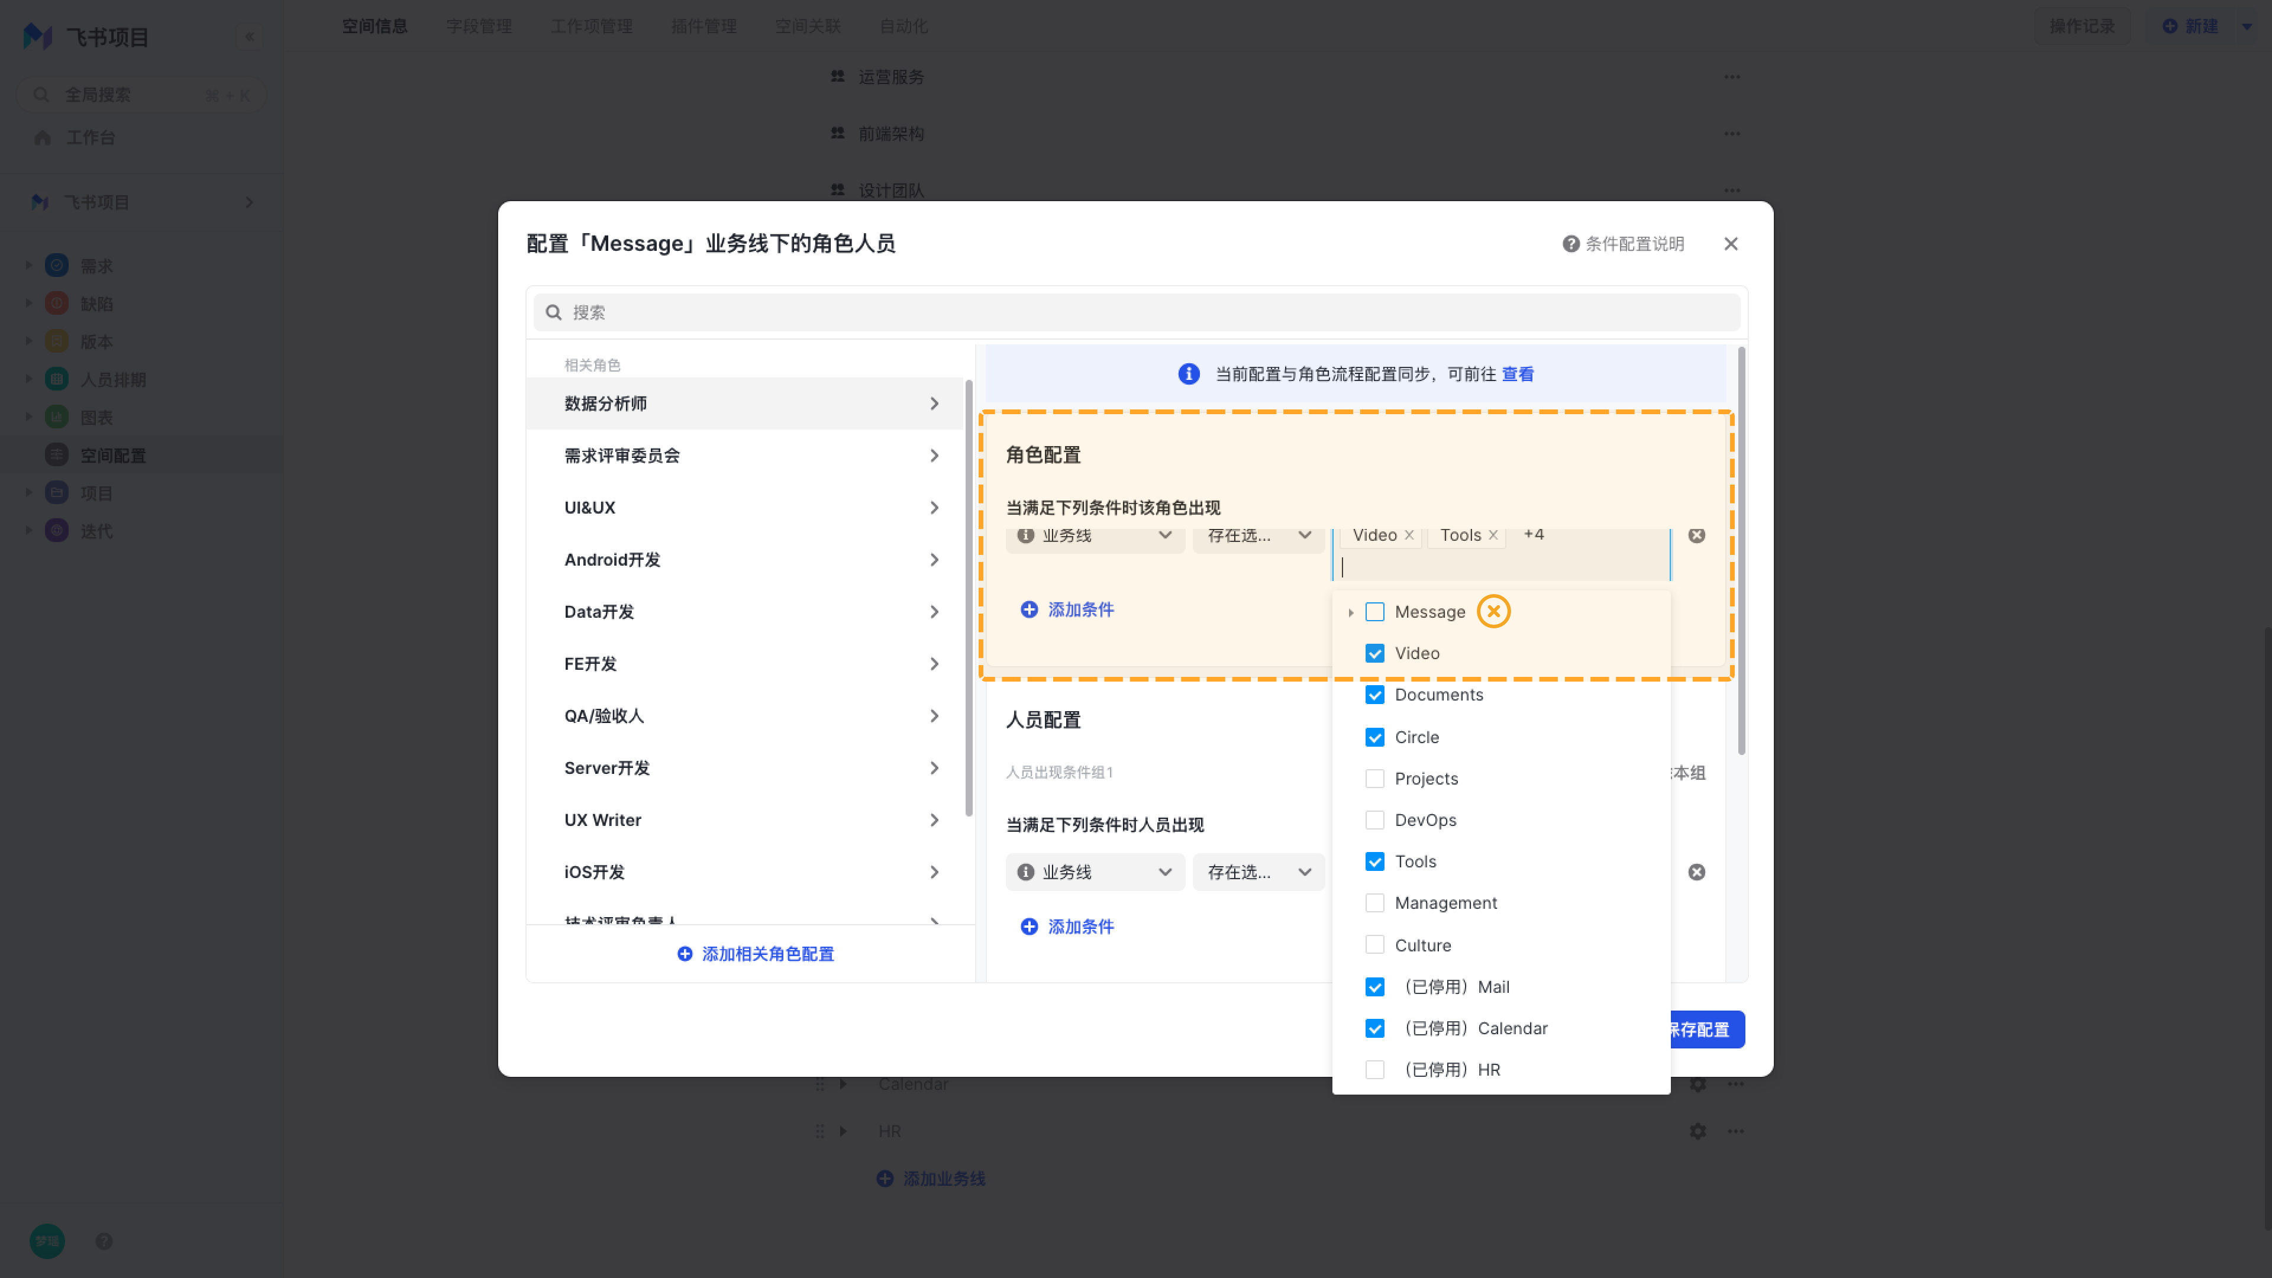This screenshot has height=1278, width=2272.
Task: Open the 迭代 icon in the sidebar
Action: point(56,530)
